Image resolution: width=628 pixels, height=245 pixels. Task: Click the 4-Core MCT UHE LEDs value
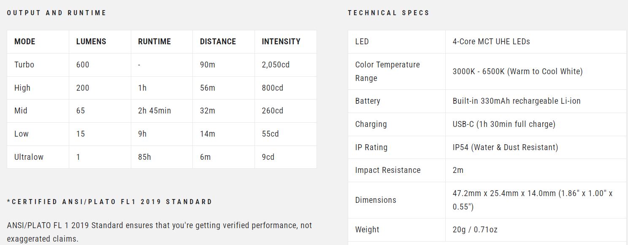(x=491, y=42)
